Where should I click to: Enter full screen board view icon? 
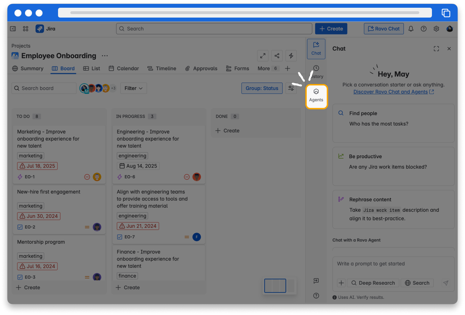click(x=263, y=56)
